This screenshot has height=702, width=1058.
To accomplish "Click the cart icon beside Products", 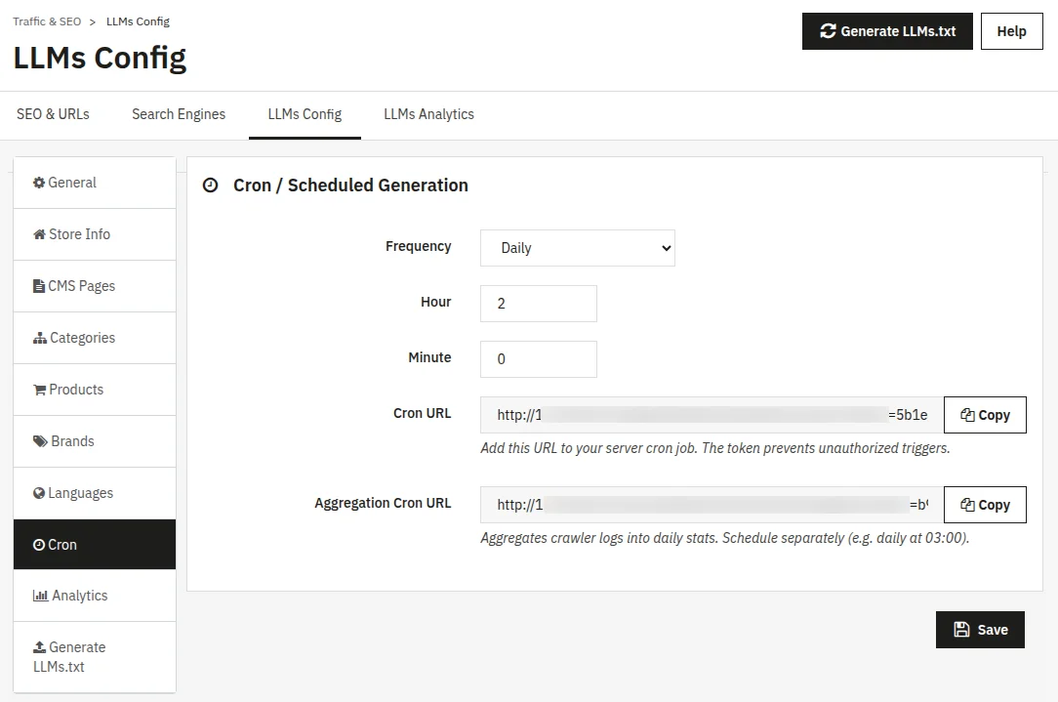I will (x=39, y=390).
